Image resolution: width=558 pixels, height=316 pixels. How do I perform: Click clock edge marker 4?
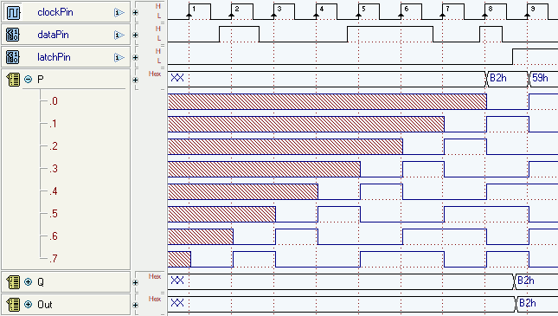click(x=317, y=15)
